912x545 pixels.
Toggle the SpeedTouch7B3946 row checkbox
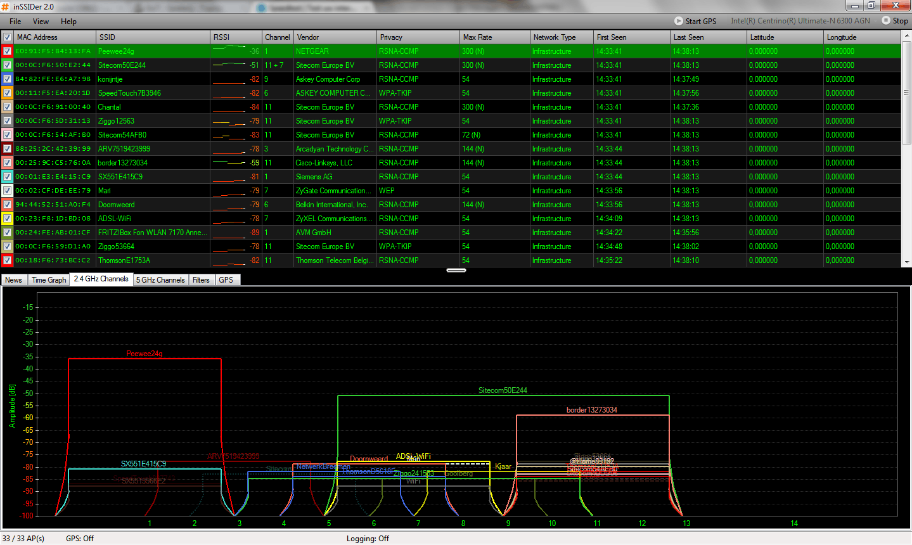tap(7, 93)
